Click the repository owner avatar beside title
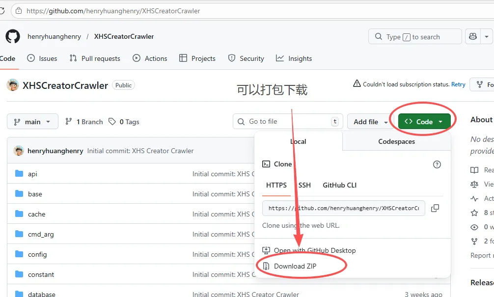Image resolution: width=494 pixels, height=297 pixels. click(x=13, y=85)
